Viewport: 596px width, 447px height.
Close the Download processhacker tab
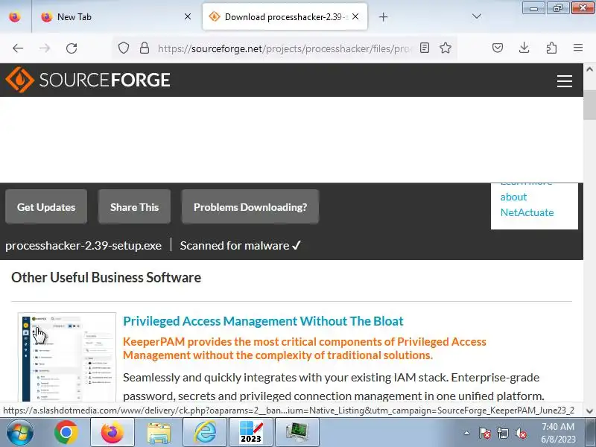[x=355, y=16]
